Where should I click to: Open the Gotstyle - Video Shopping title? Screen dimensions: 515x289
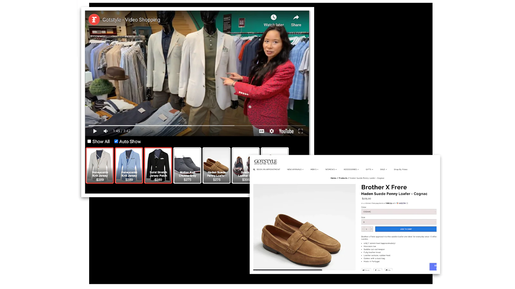[x=131, y=20]
